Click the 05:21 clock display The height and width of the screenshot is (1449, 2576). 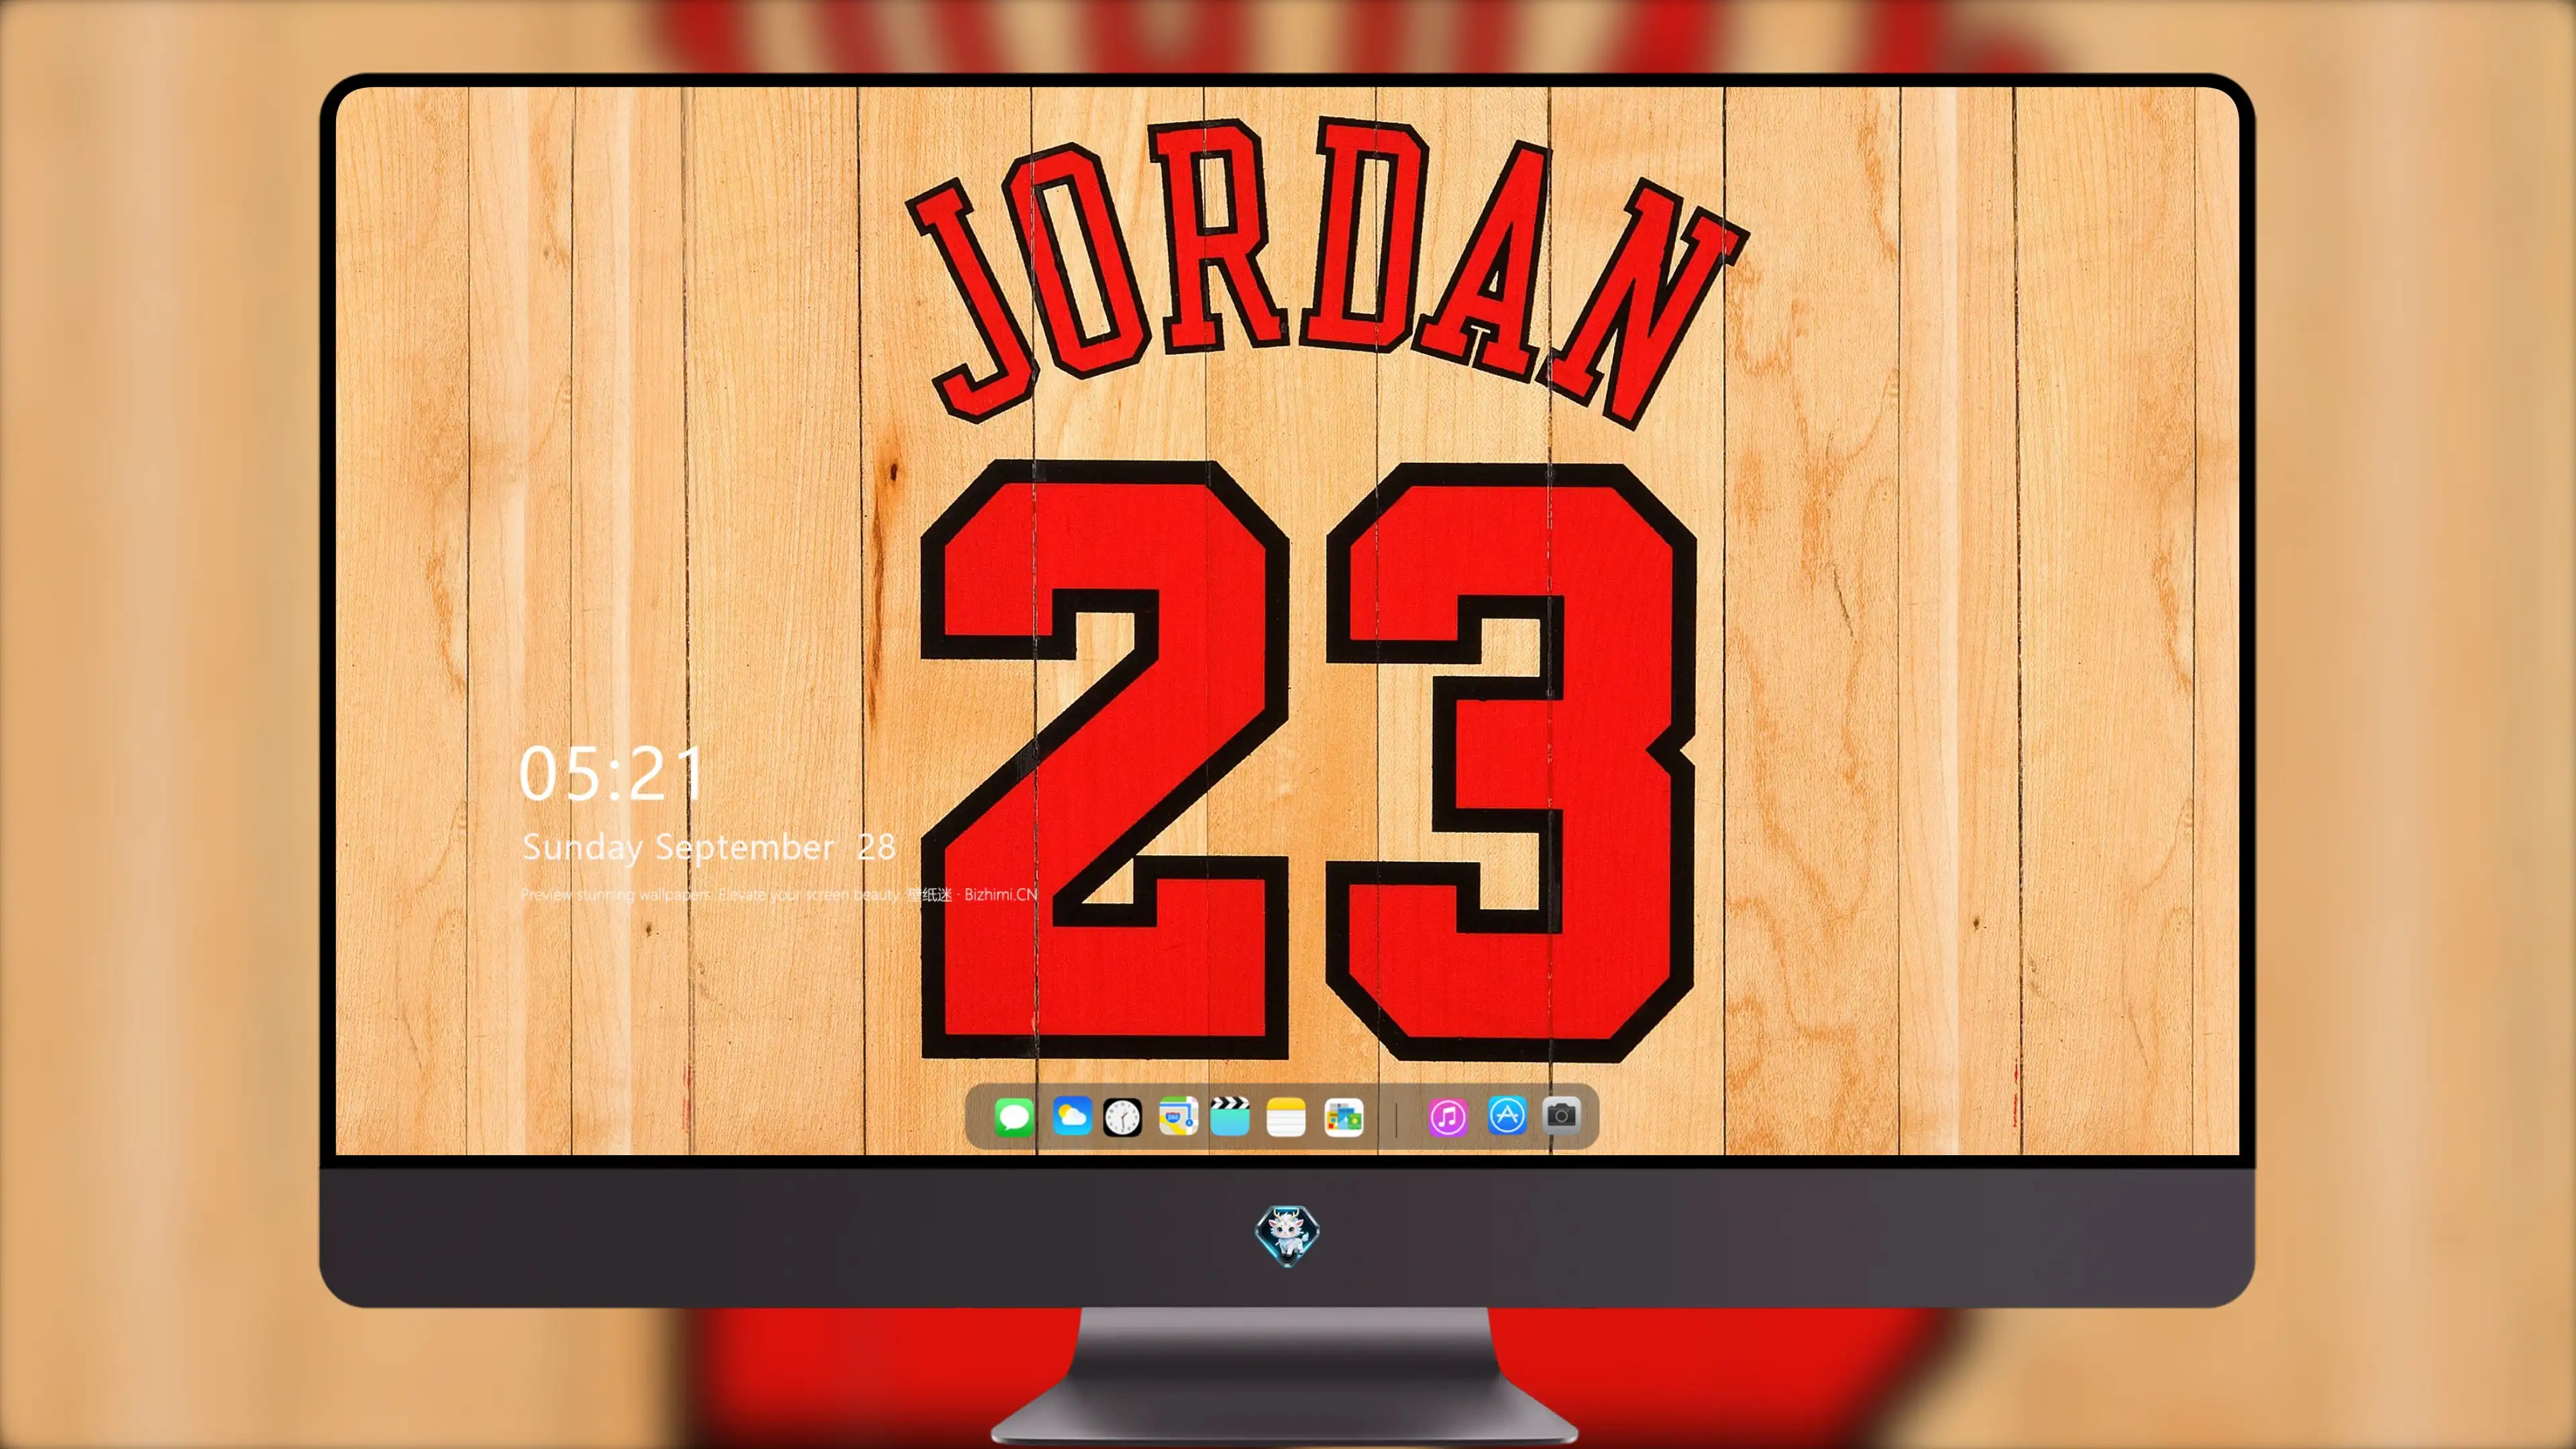(611, 773)
